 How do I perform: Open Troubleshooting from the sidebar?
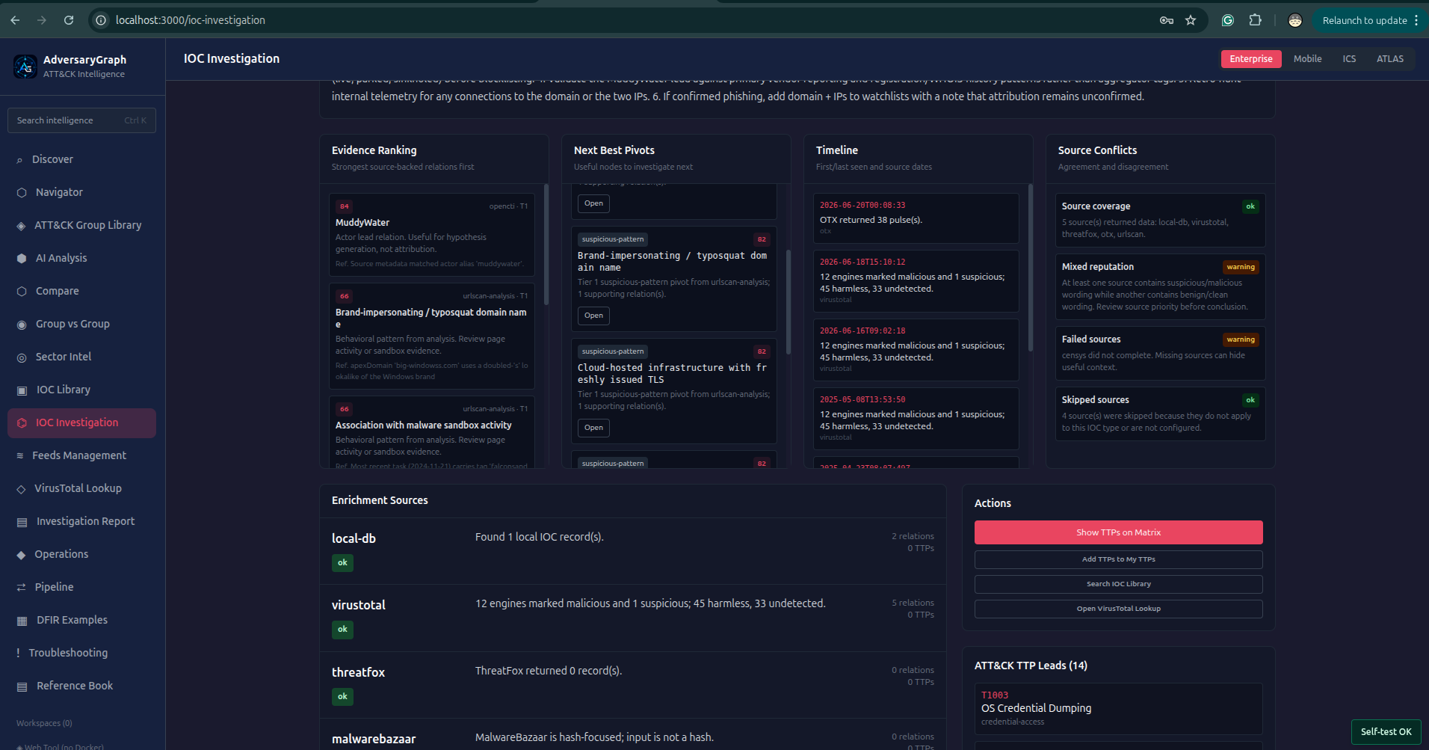click(81, 654)
